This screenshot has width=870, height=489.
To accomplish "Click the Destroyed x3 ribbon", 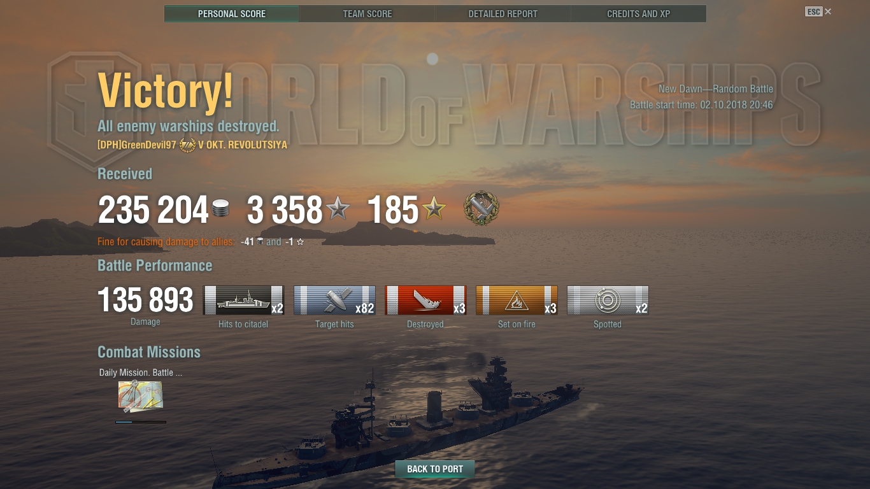I will point(425,300).
